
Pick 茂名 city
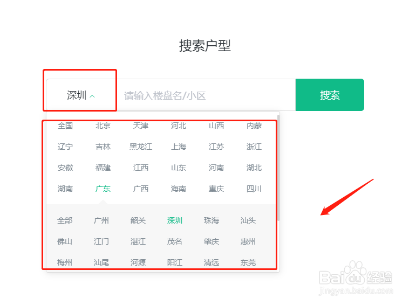pyautogui.click(x=175, y=241)
